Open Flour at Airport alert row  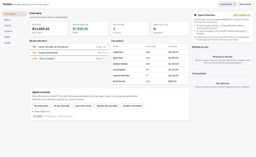[69, 58]
